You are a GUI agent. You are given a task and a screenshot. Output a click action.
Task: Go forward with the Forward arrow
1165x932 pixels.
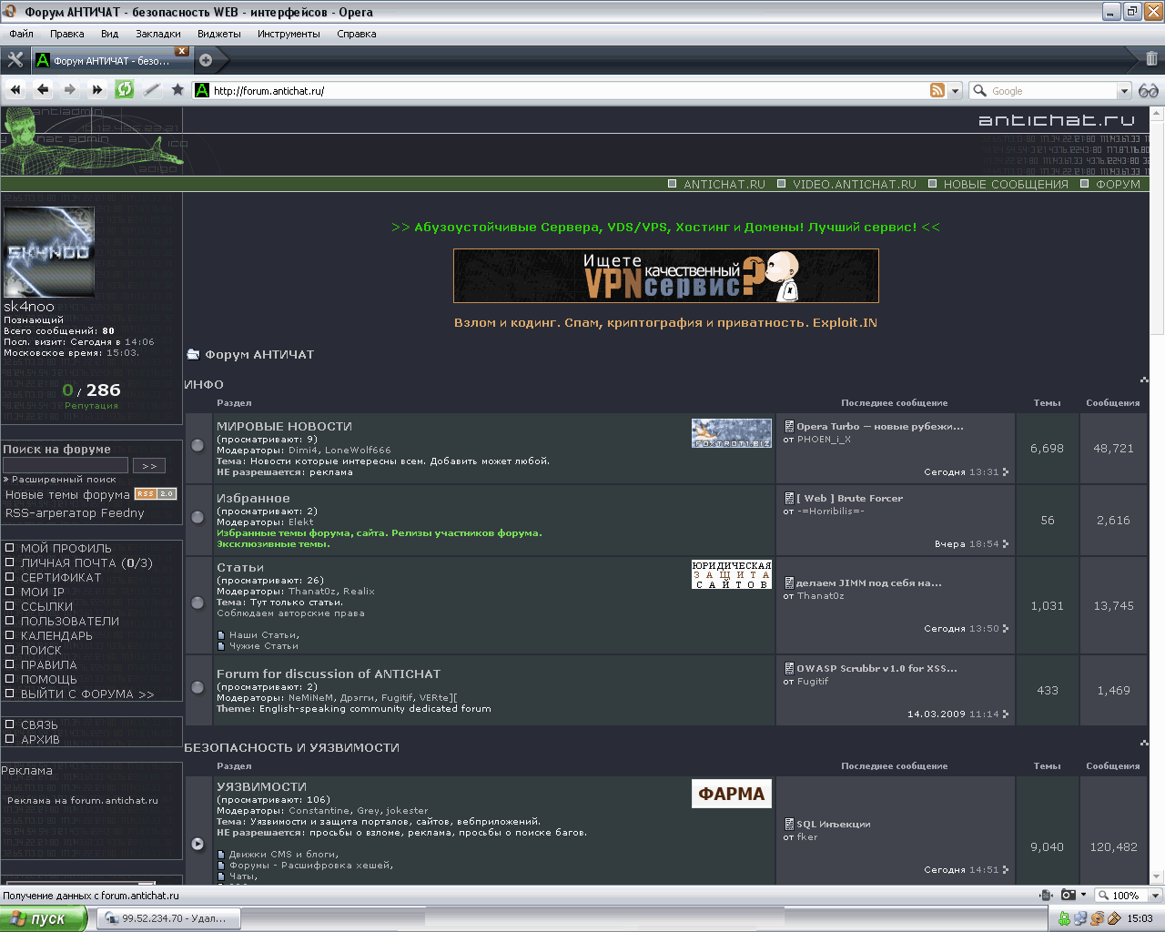(x=70, y=89)
